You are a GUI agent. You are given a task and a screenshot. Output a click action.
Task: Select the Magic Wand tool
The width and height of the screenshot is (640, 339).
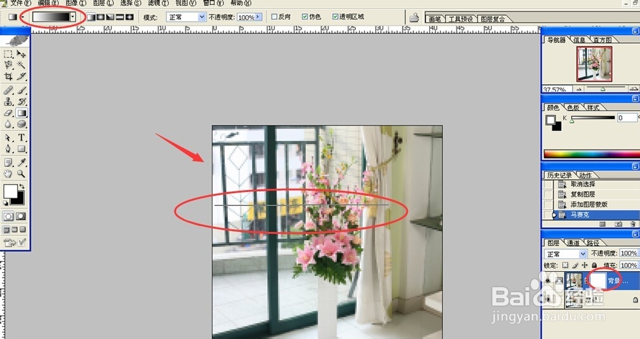click(21, 65)
